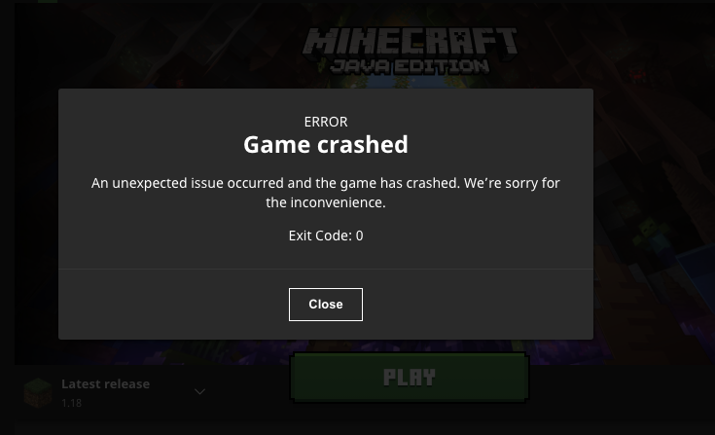This screenshot has width=715, height=435.
Task: Expand the Latest release version chevron
Action: pos(199,391)
